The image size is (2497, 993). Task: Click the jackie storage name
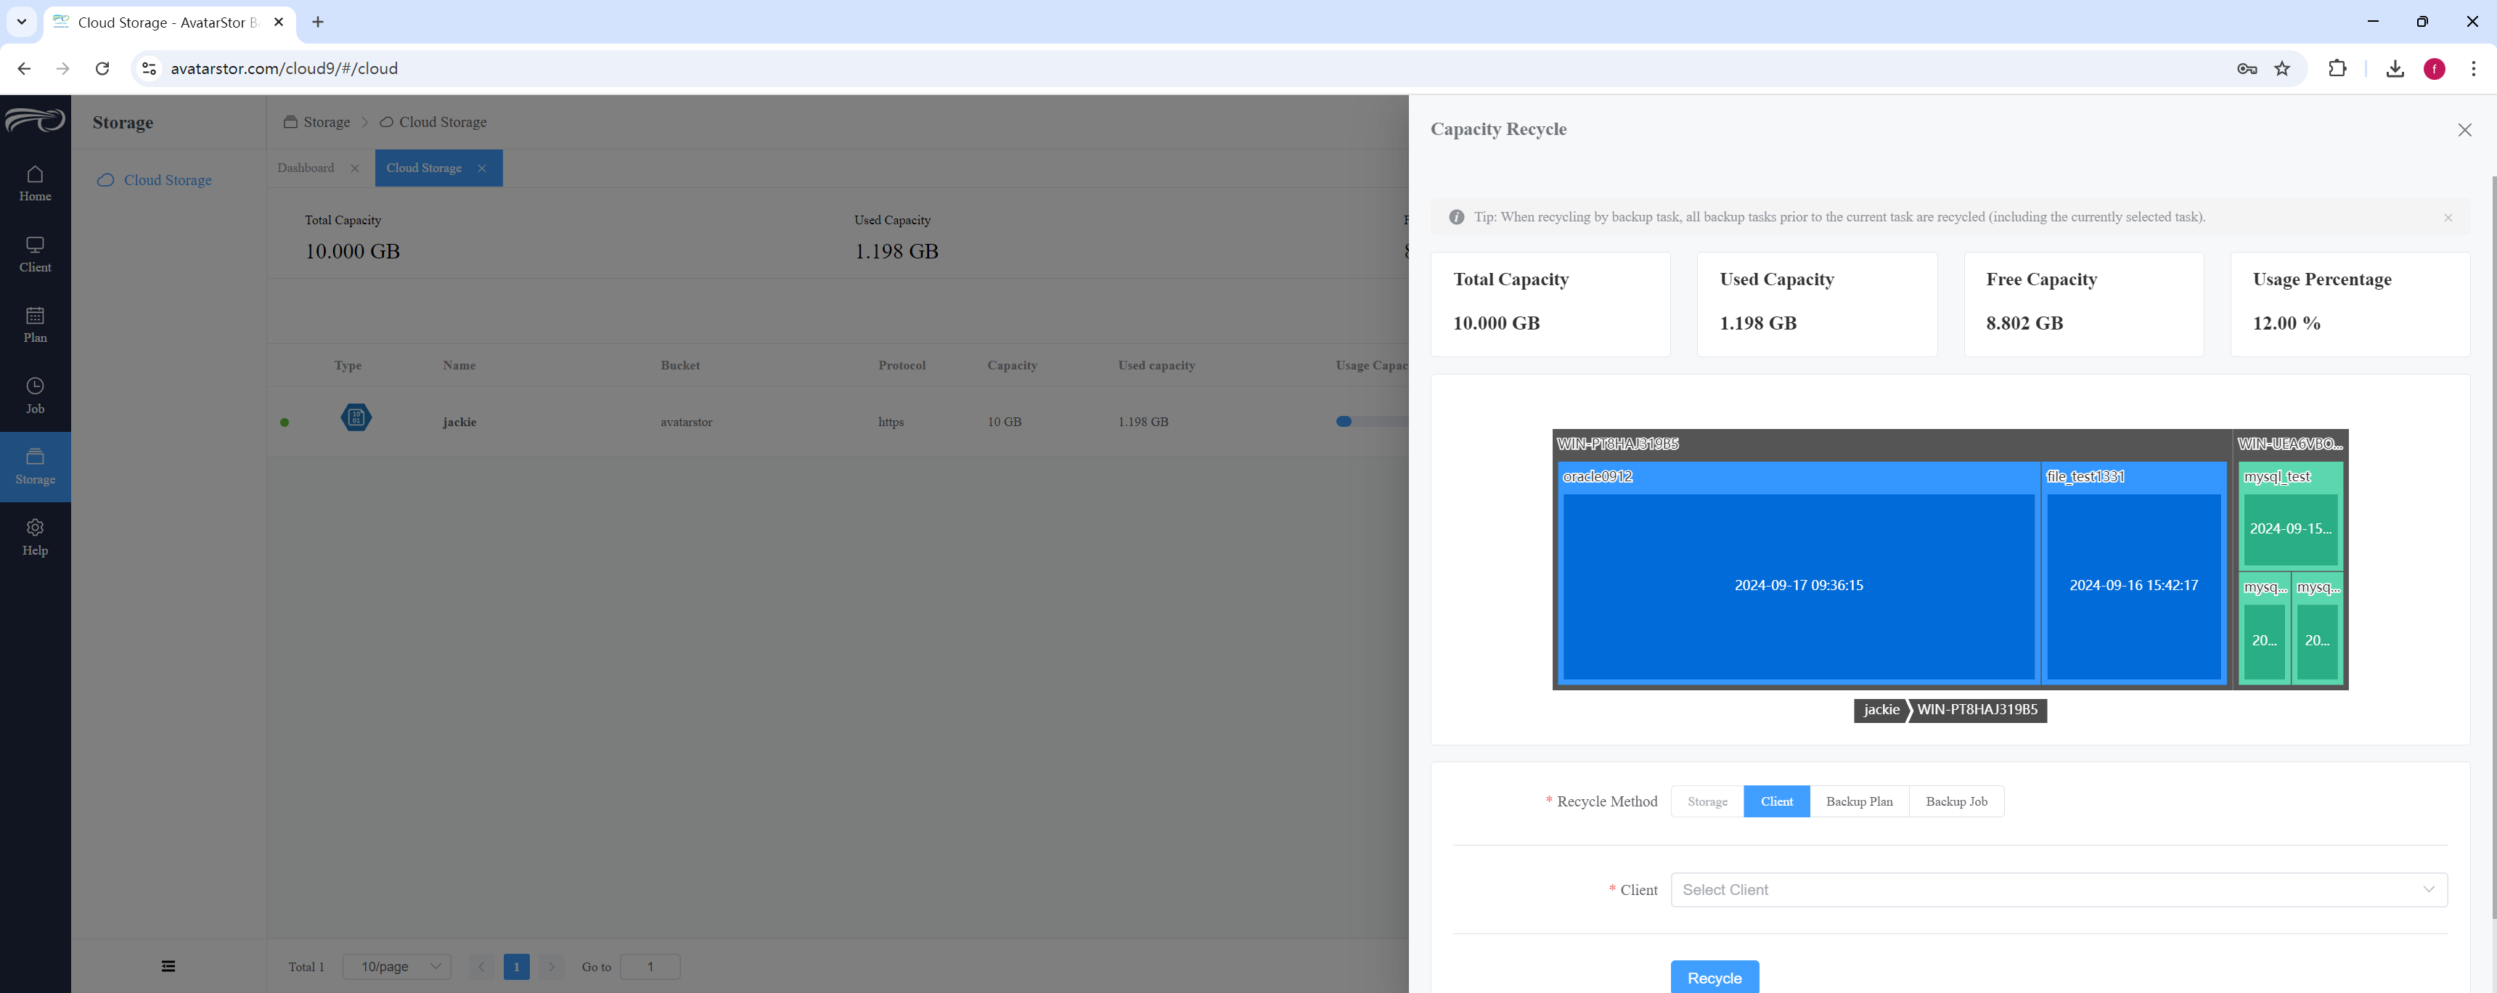(x=459, y=422)
